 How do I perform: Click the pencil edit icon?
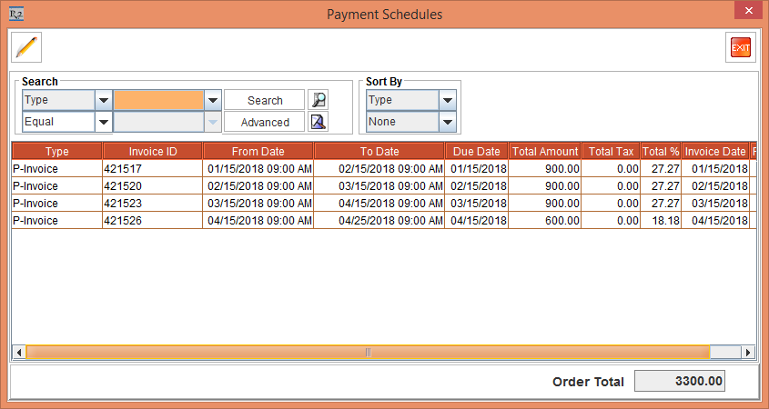(26, 46)
